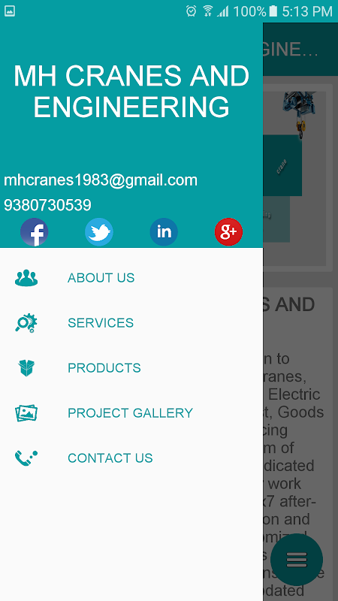The image size is (338, 601).
Task: Tap the mhcranes1983@gmail.com email address
Action: click(x=101, y=180)
